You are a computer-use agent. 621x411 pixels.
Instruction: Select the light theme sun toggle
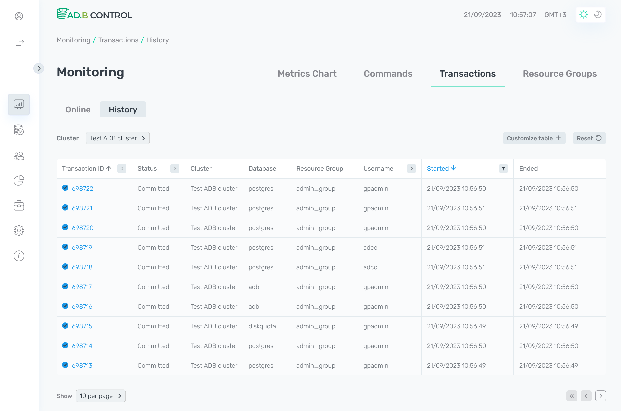pos(584,14)
